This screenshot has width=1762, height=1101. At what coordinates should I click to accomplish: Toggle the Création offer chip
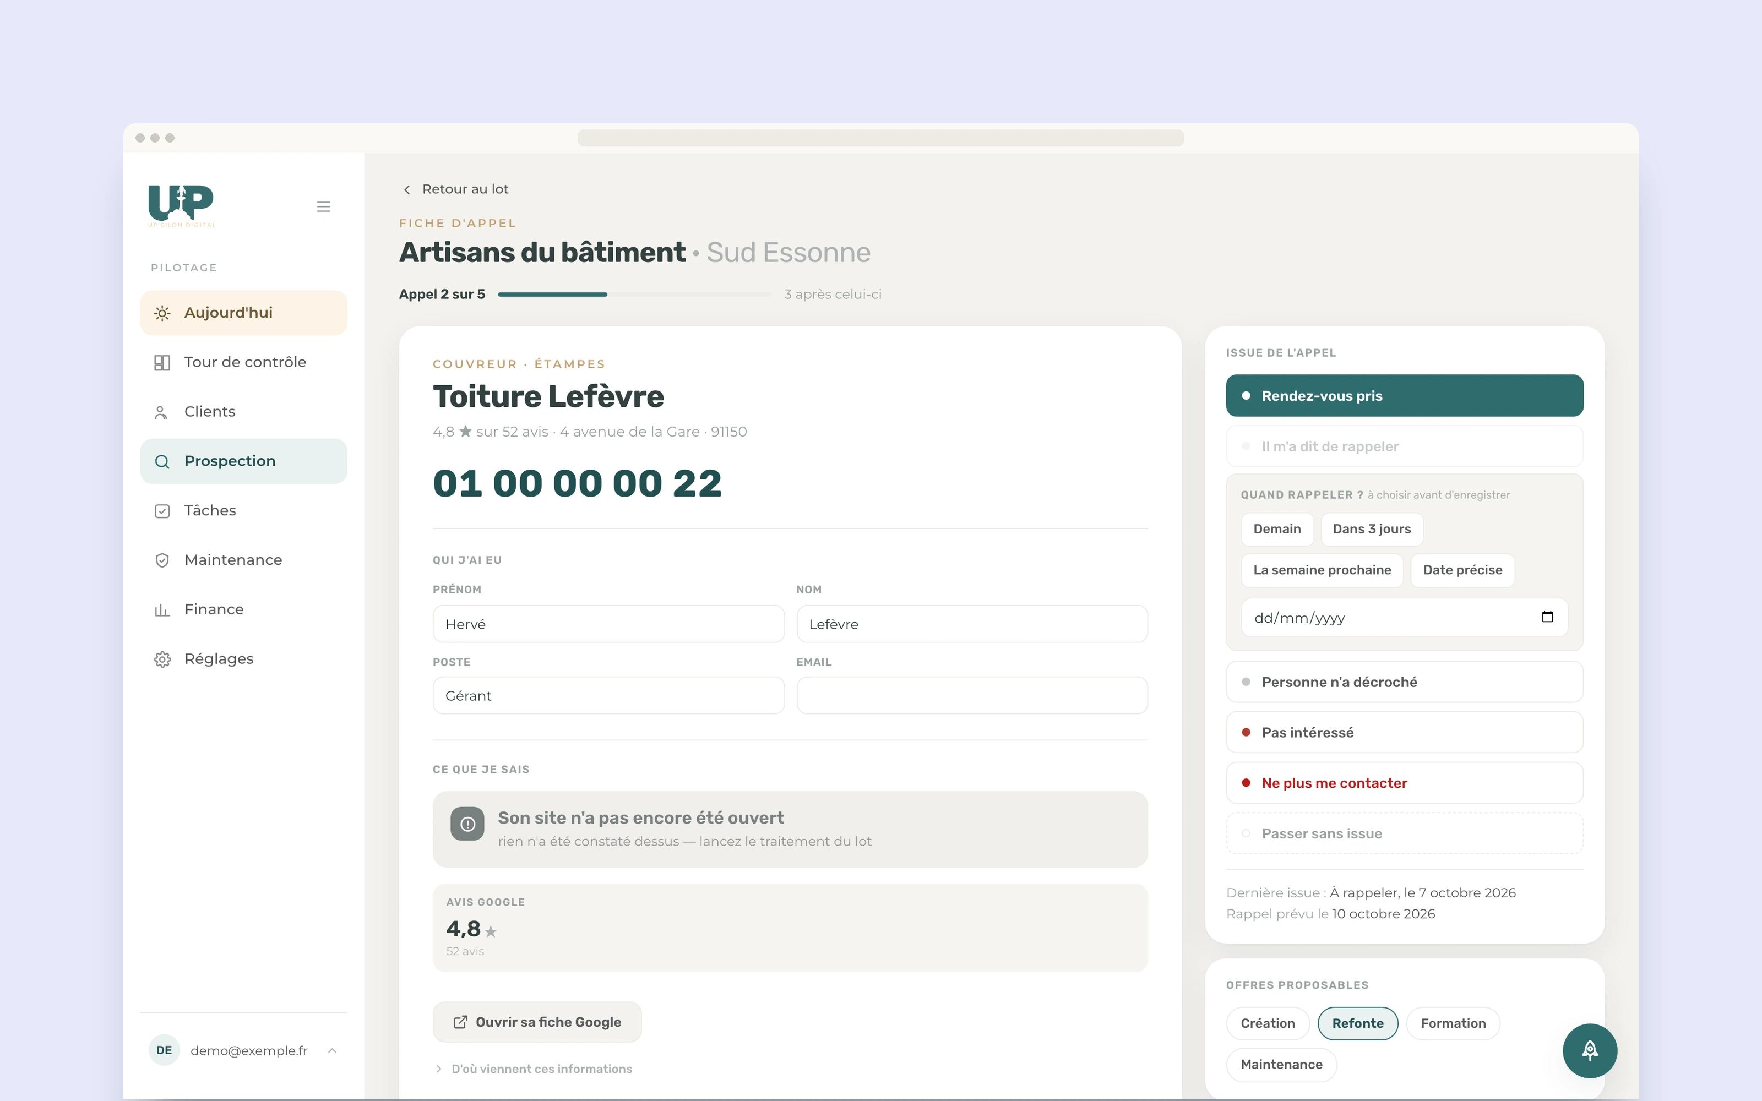point(1268,1024)
